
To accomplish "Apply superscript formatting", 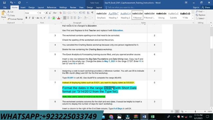I will 45,18.
